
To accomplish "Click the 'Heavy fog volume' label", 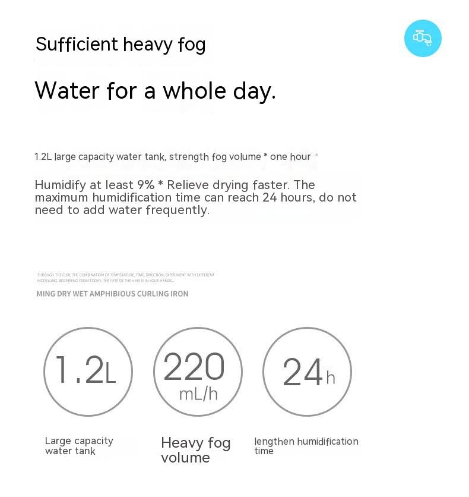I will coord(195,450).
